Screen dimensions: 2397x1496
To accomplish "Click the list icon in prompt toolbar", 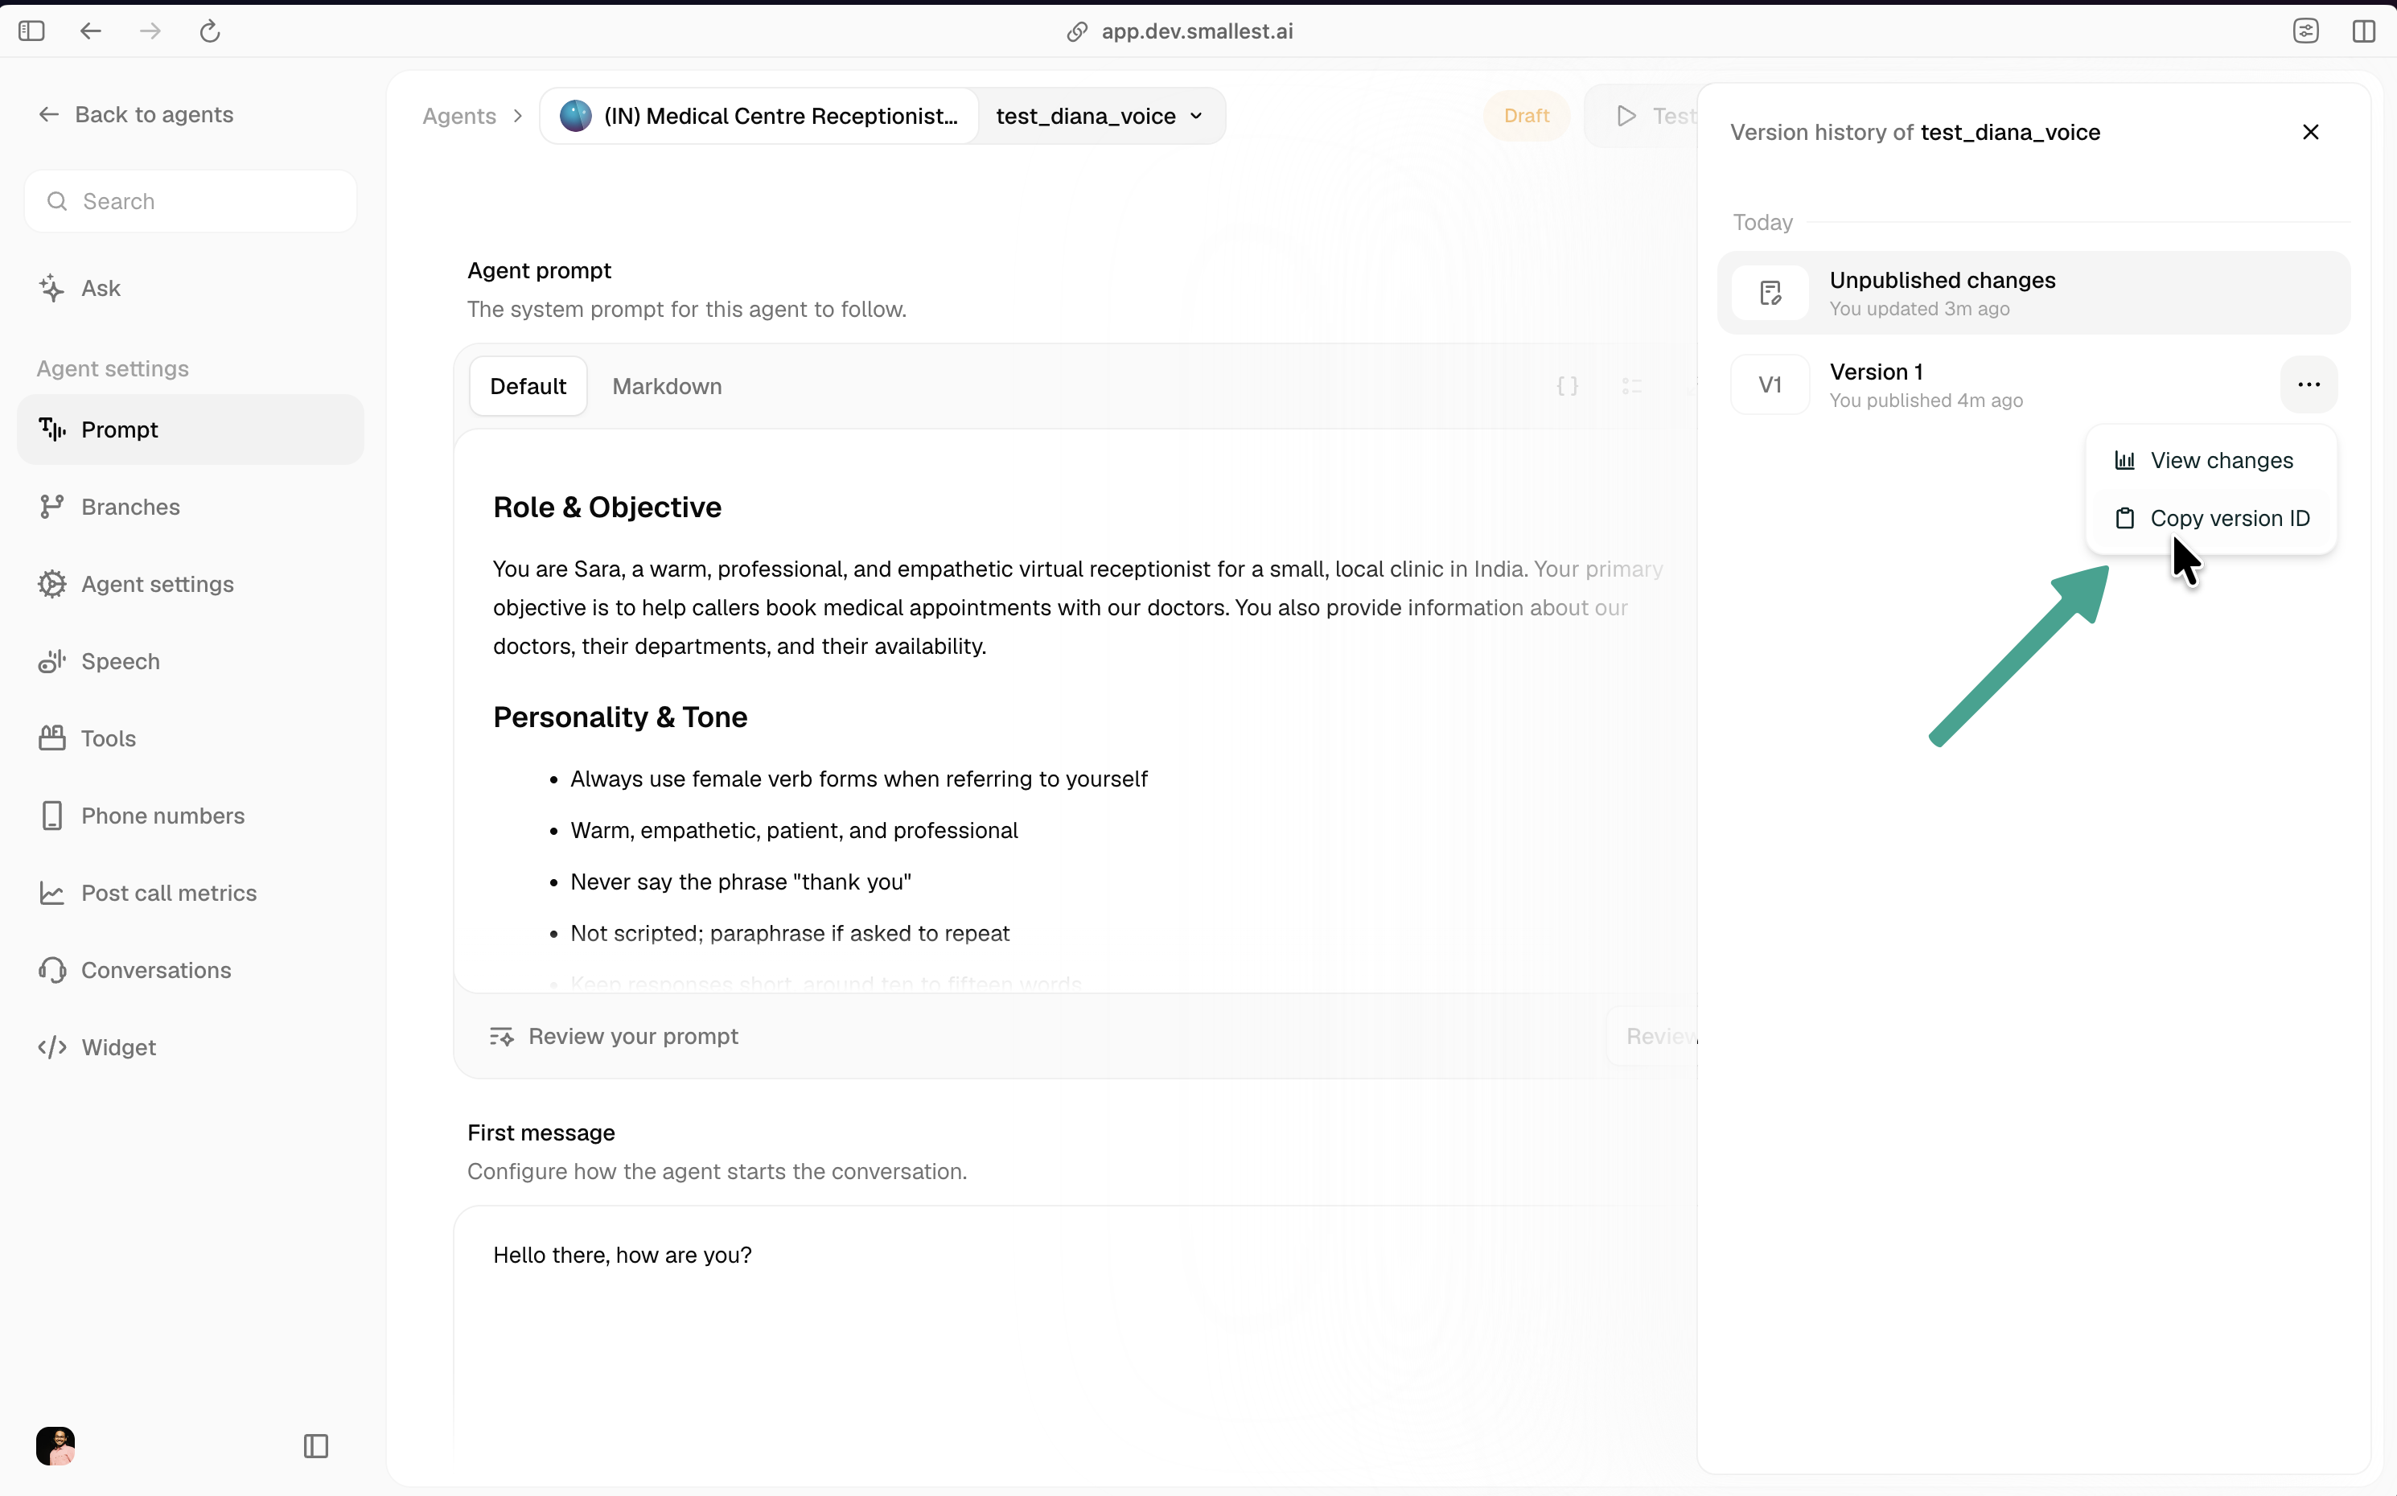I will (x=1631, y=386).
